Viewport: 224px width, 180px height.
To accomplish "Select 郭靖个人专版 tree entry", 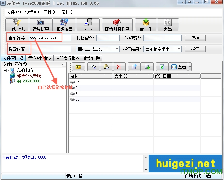I will click(29, 76).
